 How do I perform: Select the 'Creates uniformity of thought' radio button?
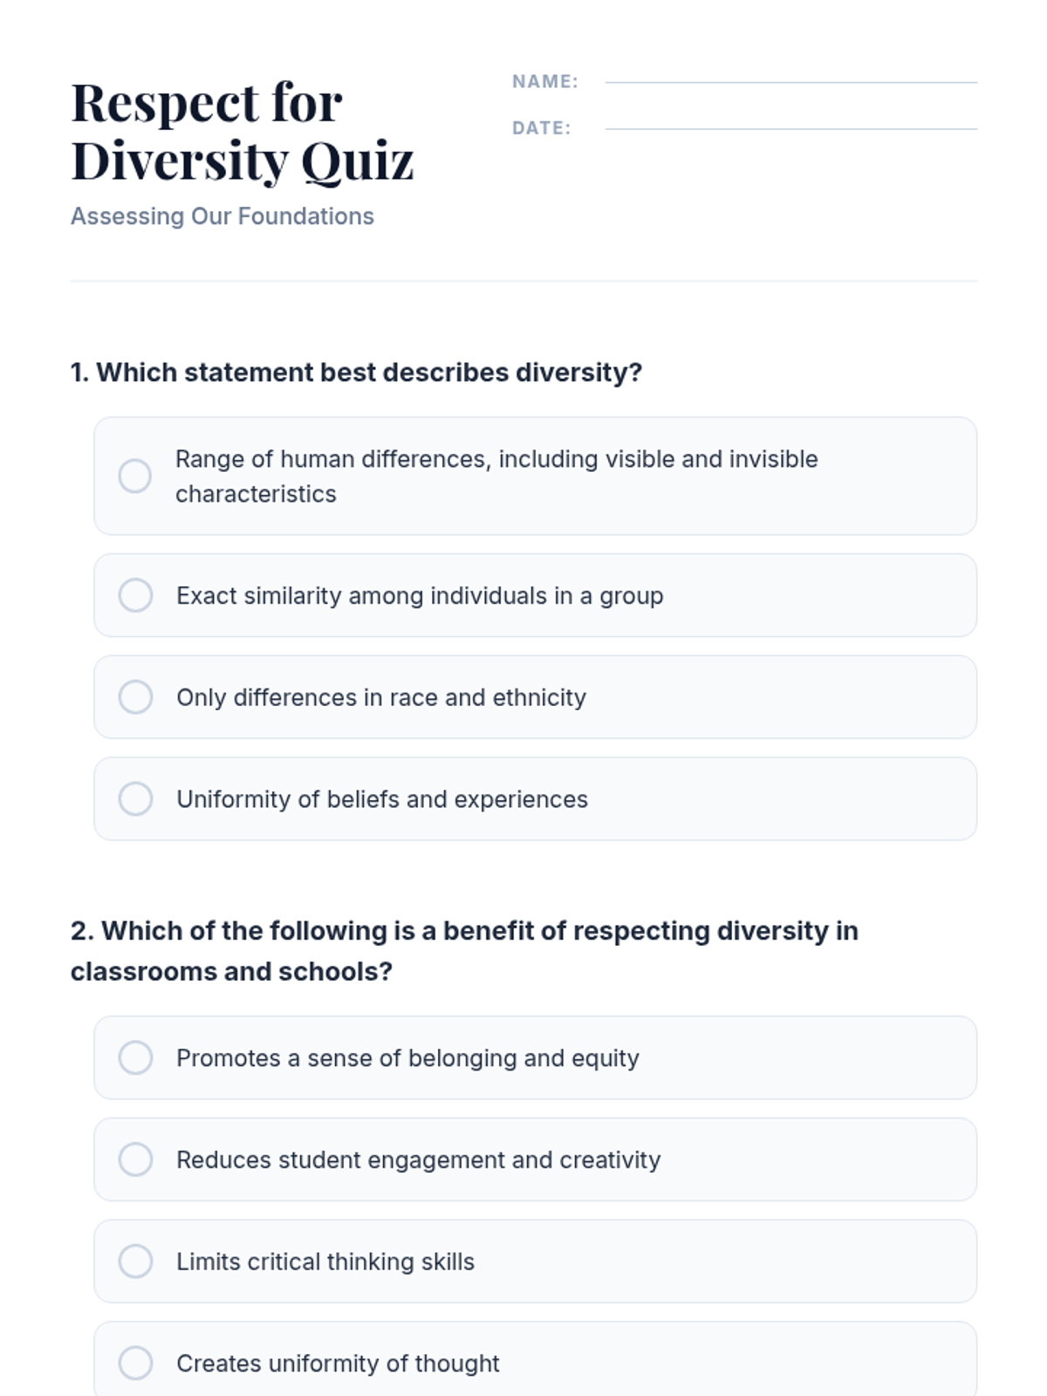click(135, 1363)
